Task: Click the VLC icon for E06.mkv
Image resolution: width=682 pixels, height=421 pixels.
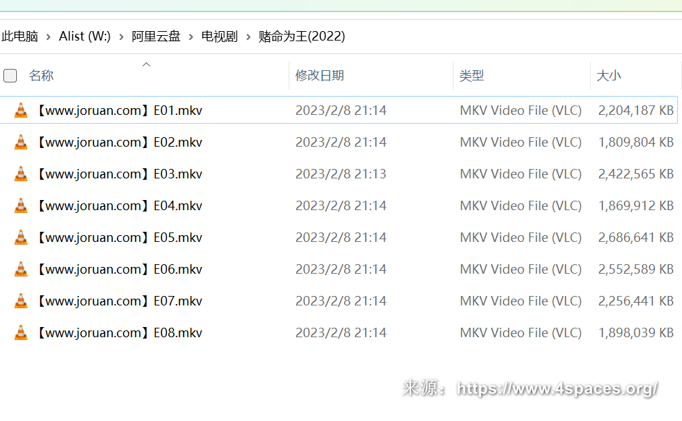Action: coord(21,269)
